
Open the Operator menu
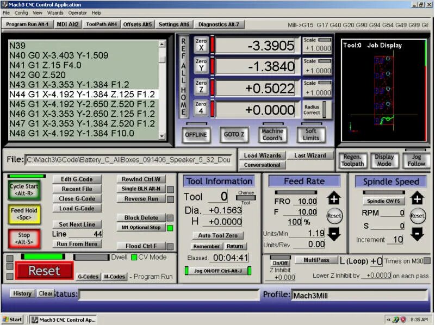point(77,12)
